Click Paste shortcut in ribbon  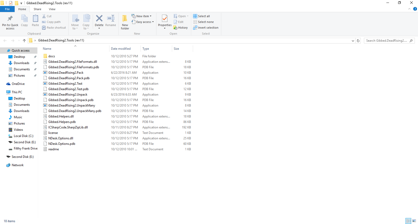54,28
